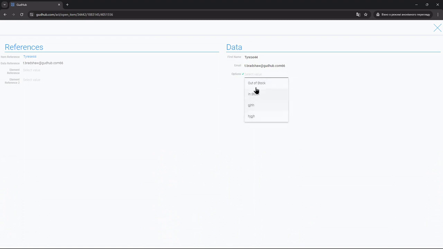Screen dimensions: 443x249
Task: Reload the GudHub page
Action: pos(22,14)
